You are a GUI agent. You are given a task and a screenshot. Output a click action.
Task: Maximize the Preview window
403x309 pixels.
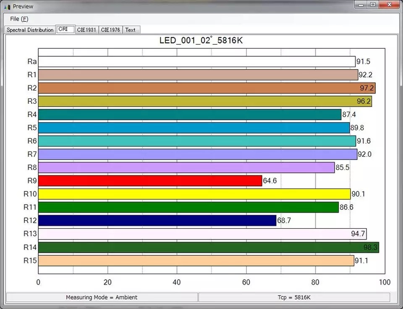point(372,5)
